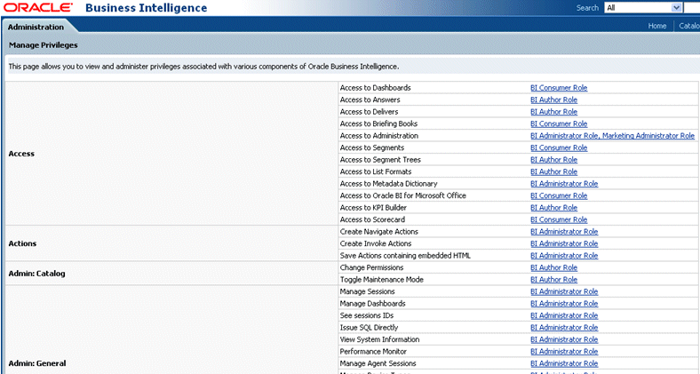The width and height of the screenshot is (700, 374).
Task: Select the Access to Briefing Books text
Action: [379, 124]
